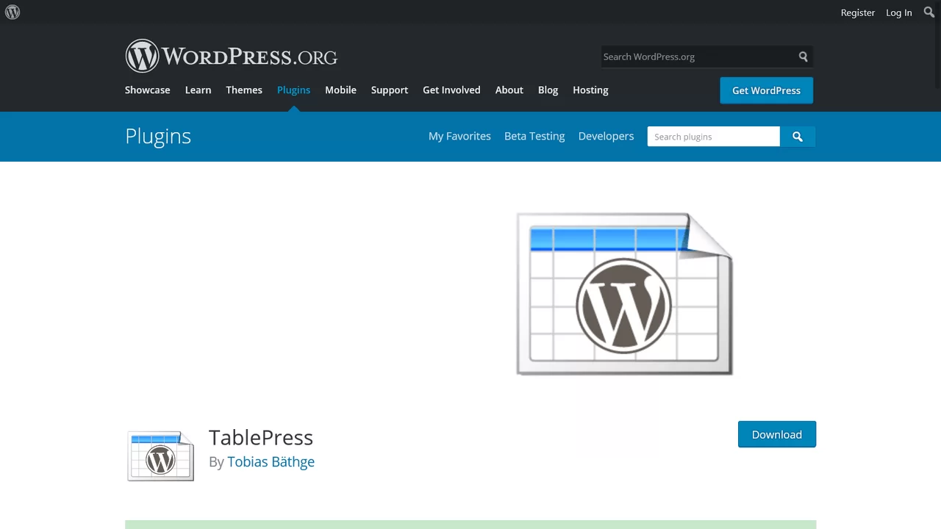This screenshot has width=941, height=529.
Task: Open the admin bar search magnifier icon
Action: (929, 12)
